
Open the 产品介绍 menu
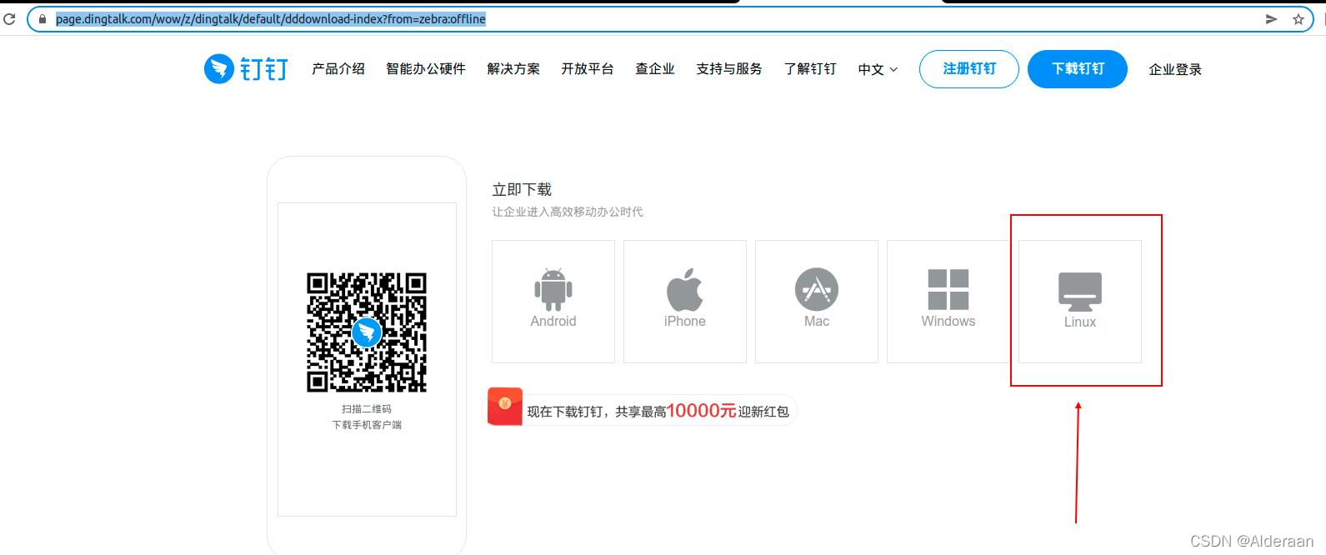point(338,68)
